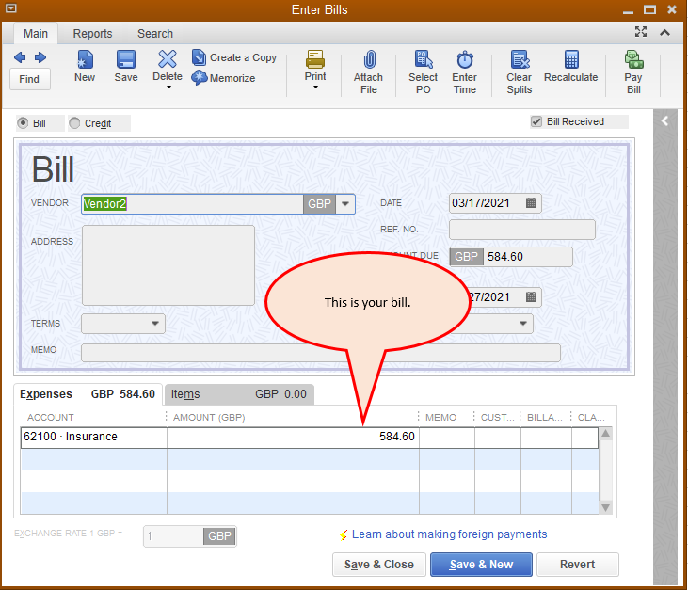688x590 pixels.
Task: Click the Ref. No. input field
Action: pyautogui.click(x=522, y=230)
